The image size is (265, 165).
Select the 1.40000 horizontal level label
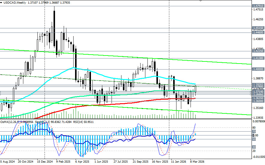[258, 69]
